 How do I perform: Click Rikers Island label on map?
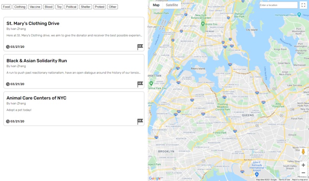[198, 69]
